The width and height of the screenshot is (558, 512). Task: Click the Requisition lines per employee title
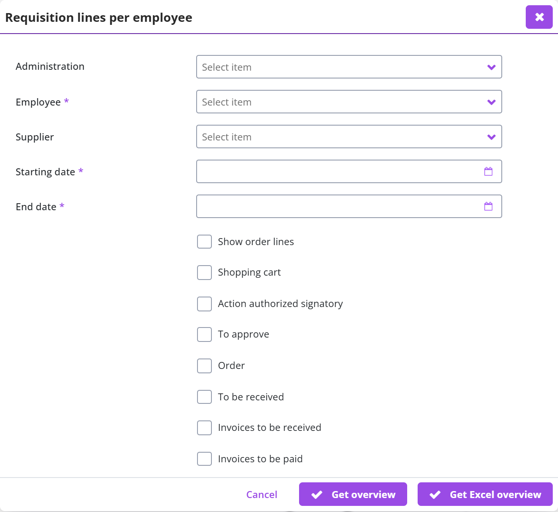pyautogui.click(x=99, y=18)
